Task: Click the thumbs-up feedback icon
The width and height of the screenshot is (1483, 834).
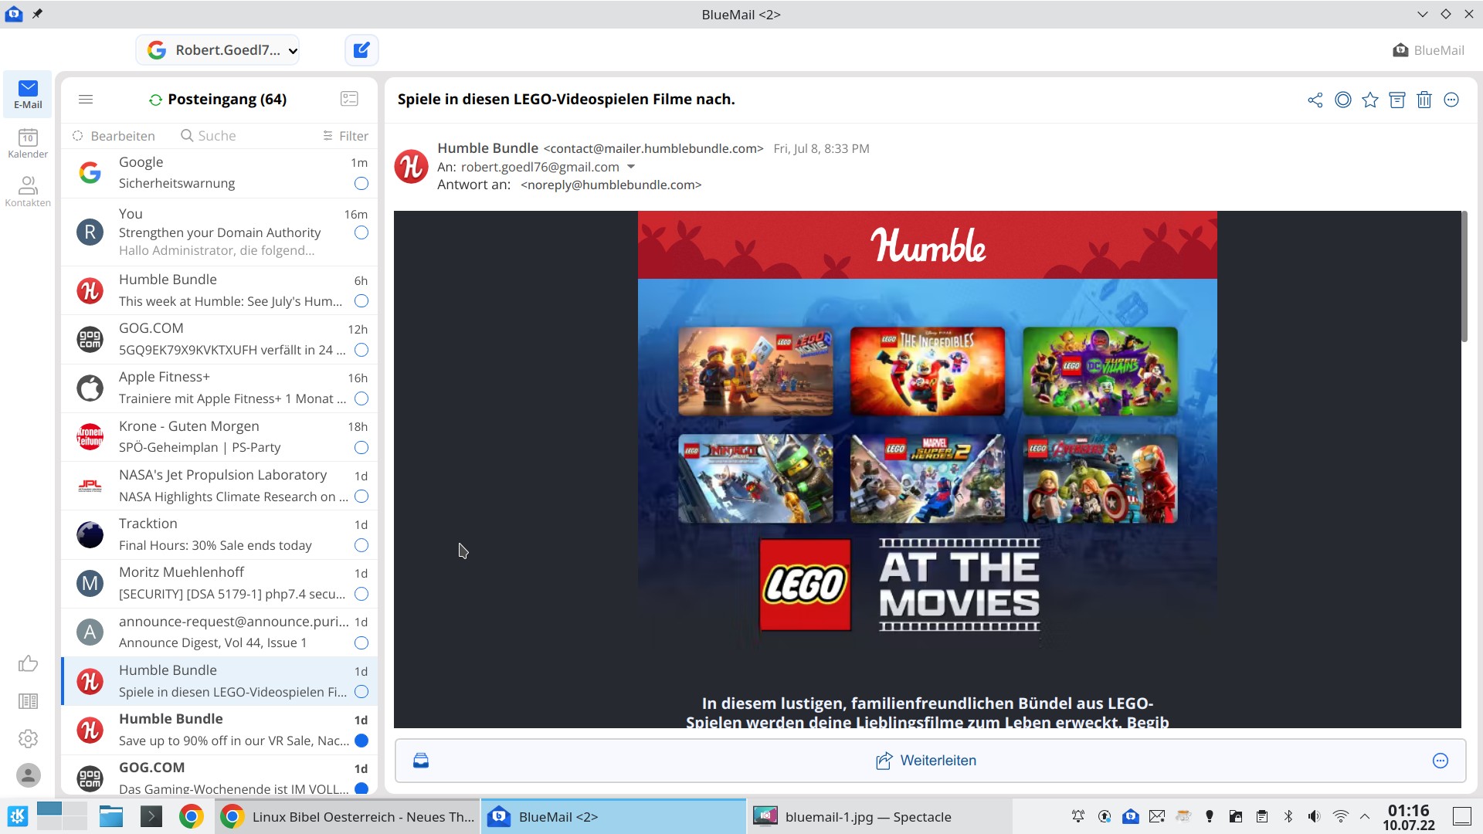Action: point(28,664)
